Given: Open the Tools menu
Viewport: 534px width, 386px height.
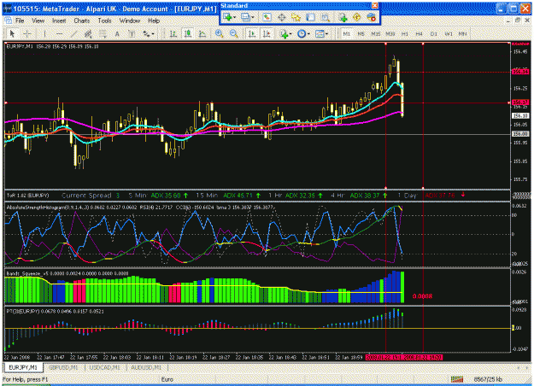Looking at the screenshot, I should tap(104, 20).
